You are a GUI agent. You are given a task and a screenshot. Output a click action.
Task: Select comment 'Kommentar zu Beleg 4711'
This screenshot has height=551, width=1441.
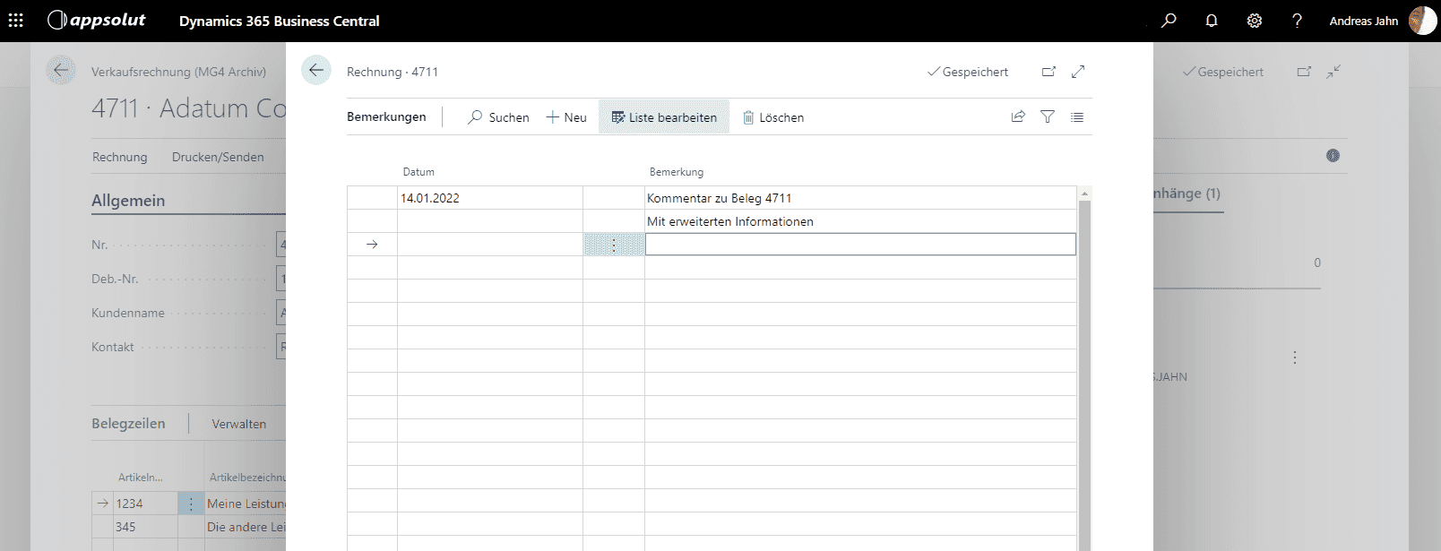(x=860, y=198)
